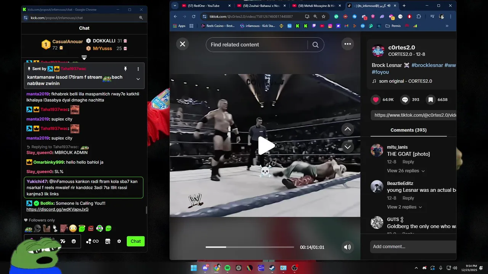Viewport: 488px width, 274px height.
Task: Click the search magnifier in Find related content
Action: [315, 45]
